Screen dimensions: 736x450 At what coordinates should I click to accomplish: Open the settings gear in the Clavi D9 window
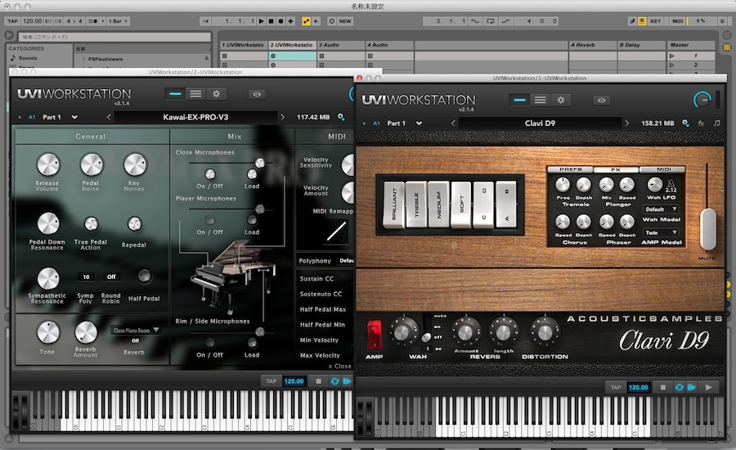pyautogui.click(x=561, y=100)
